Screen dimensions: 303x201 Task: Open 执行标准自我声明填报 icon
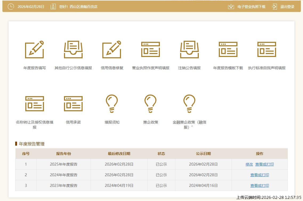coord(267,50)
